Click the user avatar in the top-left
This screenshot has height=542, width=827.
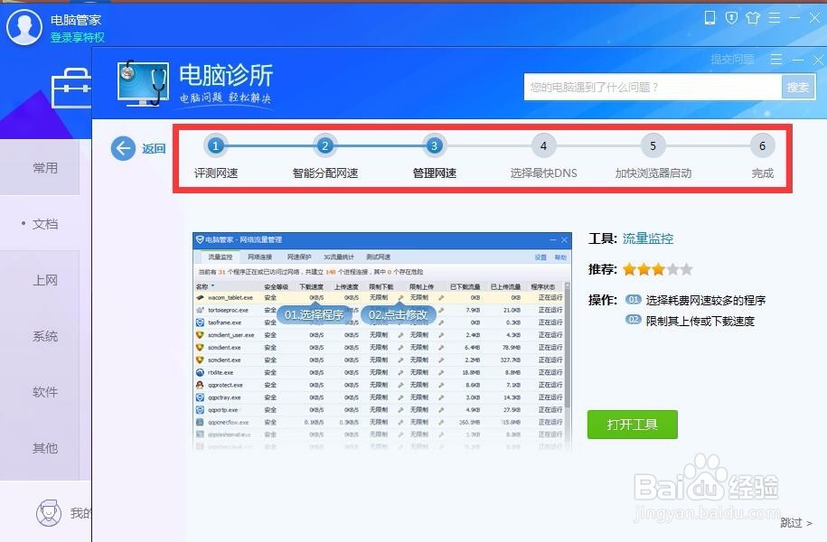pyautogui.click(x=24, y=25)
